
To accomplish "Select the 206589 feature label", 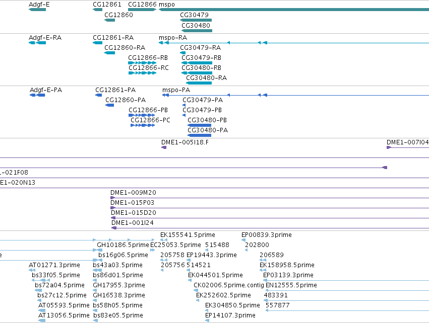I will coord(272,255).
